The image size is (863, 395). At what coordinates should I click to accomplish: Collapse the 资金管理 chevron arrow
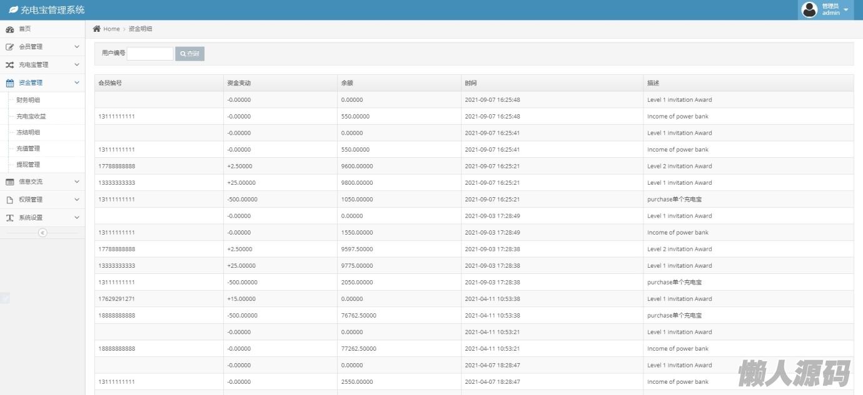pos(77,82)
